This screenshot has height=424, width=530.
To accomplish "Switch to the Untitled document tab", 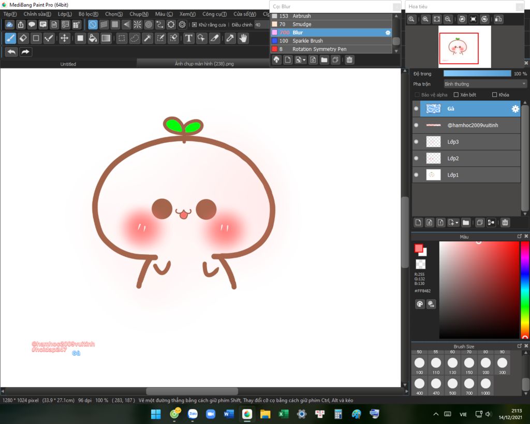I will click(68, 64).
